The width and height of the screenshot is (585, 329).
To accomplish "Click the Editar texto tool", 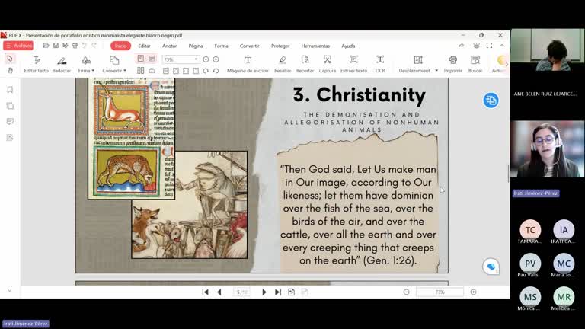I will click(x=37, y=64).
